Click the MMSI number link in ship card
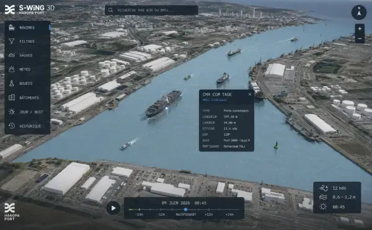This screenshot has height=230, width=372. [x=215, y=100]
